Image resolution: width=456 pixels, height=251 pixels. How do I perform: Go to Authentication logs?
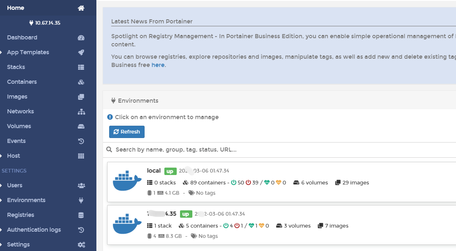pyautogui.click(x=34, y=230)
